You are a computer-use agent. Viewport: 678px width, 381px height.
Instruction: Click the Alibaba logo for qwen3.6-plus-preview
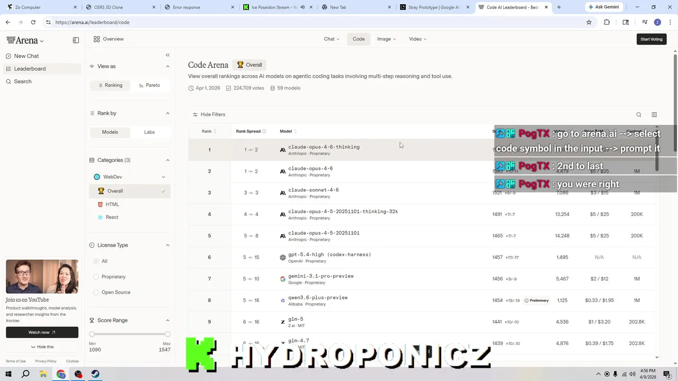pyautogui.click(x=283, y=301)
